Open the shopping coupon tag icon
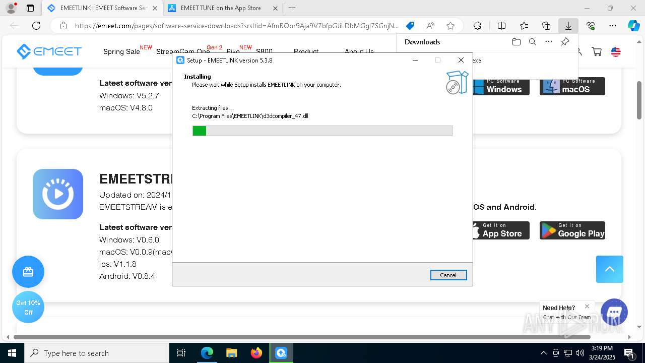Viewport: 645px width, 363px height. [x=410, y=26]
